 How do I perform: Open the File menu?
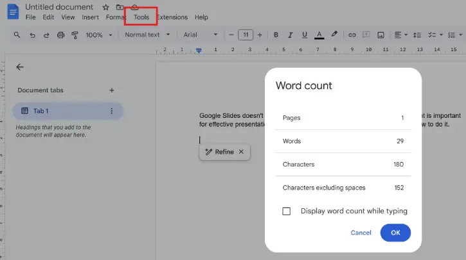tap(31, 17)
